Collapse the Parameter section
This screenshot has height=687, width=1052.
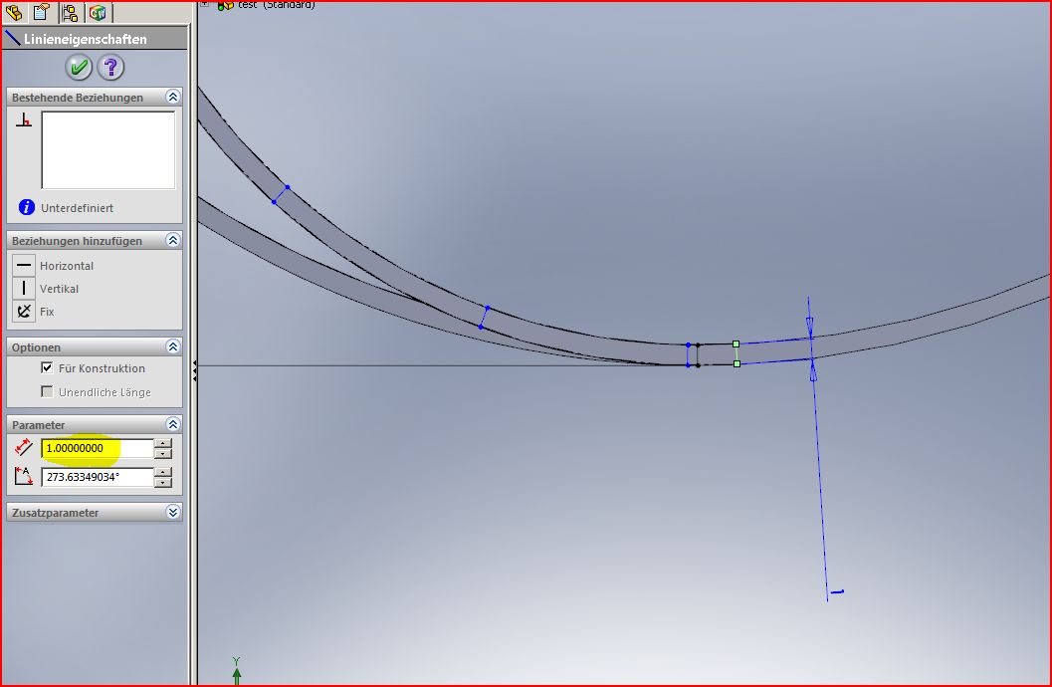pyautogui.click(x=172, y=424)
